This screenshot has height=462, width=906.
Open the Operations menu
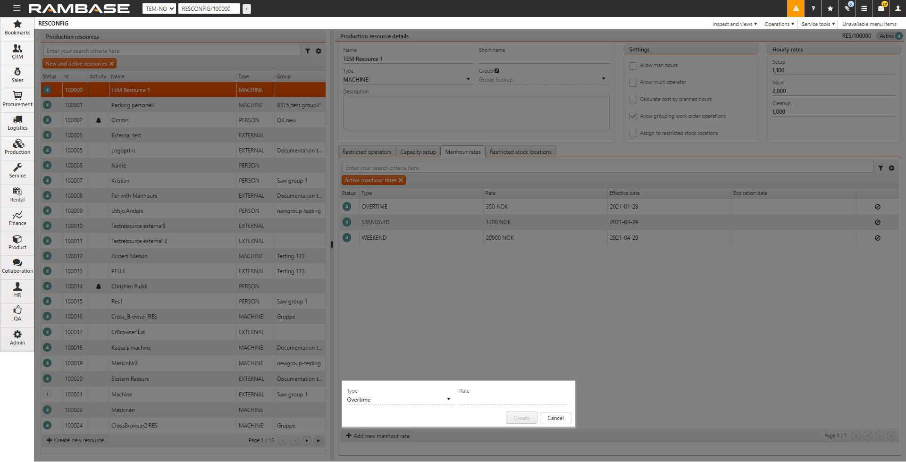(x=779, y=24)
